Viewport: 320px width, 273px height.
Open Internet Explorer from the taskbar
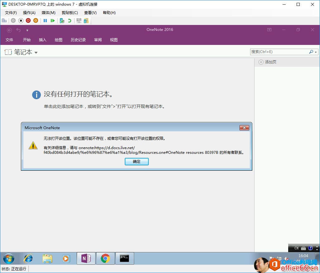[28, 259]
